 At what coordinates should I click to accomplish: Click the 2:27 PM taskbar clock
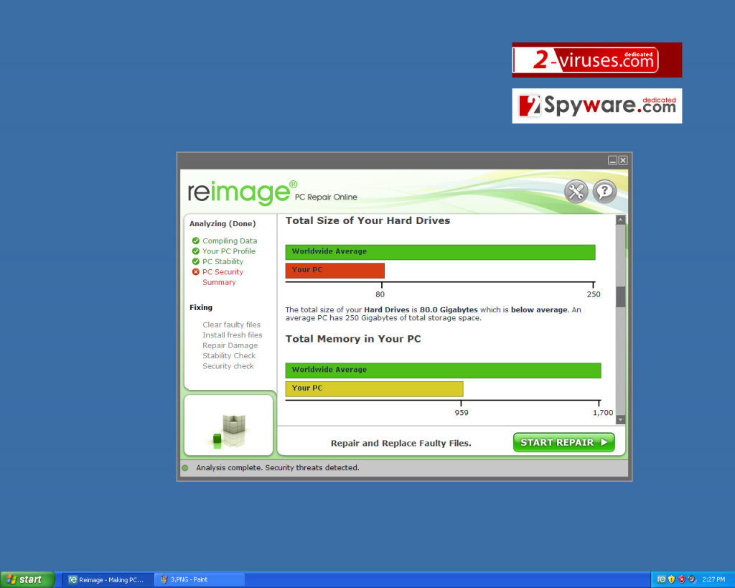(x=713, y=579)
